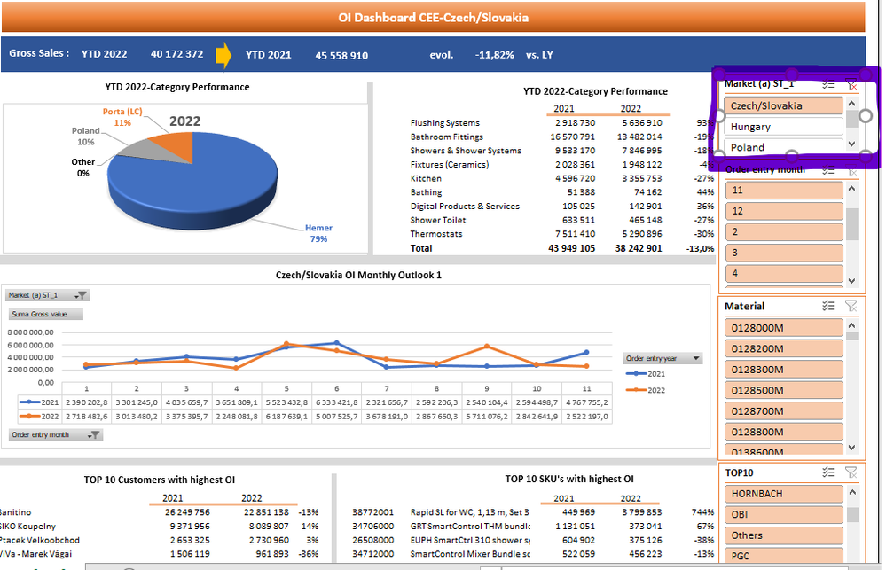Click the Flushing Systems category row
Viewport: 886px width, 570px height.
[x=562, y=122]
